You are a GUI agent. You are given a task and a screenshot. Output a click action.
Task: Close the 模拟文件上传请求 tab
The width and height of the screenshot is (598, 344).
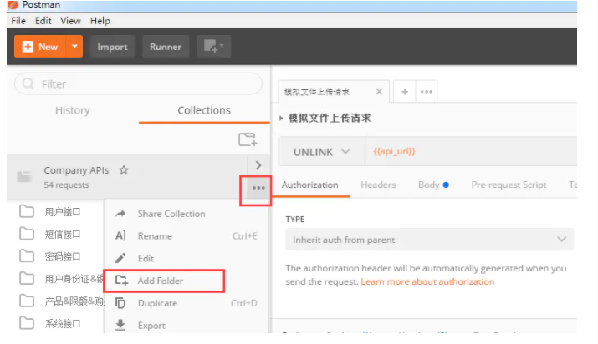(x=379, y=91)
